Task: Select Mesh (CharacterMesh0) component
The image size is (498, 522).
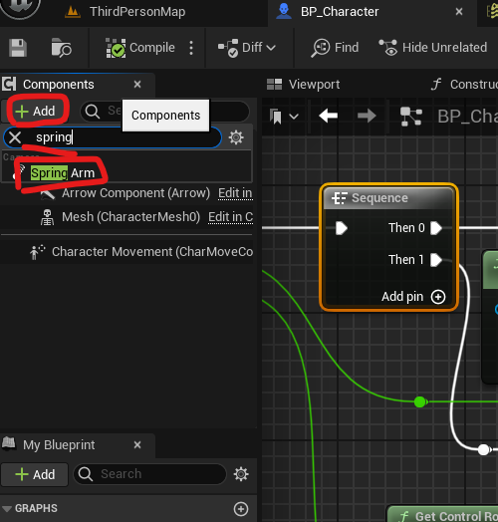Action: (130, 217)
